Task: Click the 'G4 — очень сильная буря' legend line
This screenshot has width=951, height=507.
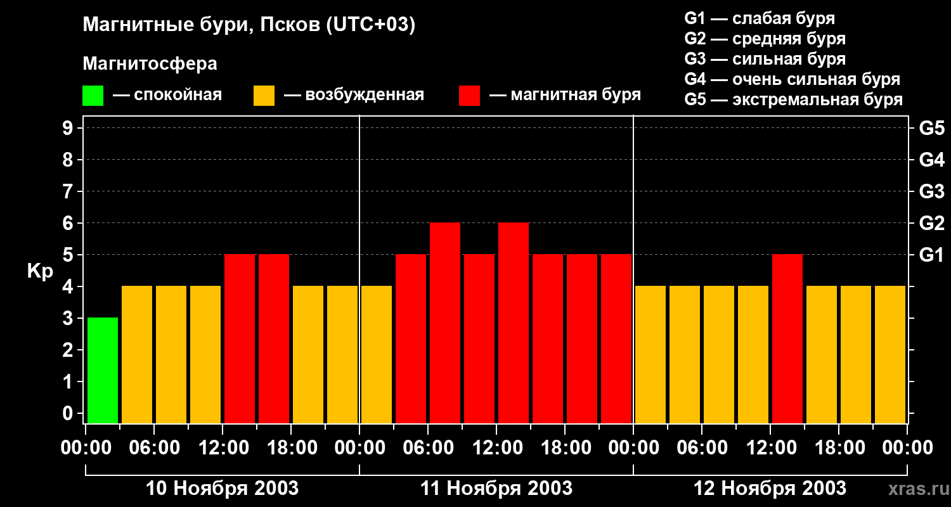Action: (x=792, y=79)
